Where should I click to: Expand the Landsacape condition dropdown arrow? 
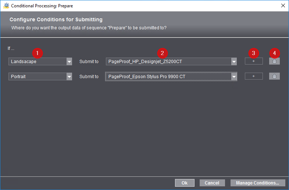(69, 62)
